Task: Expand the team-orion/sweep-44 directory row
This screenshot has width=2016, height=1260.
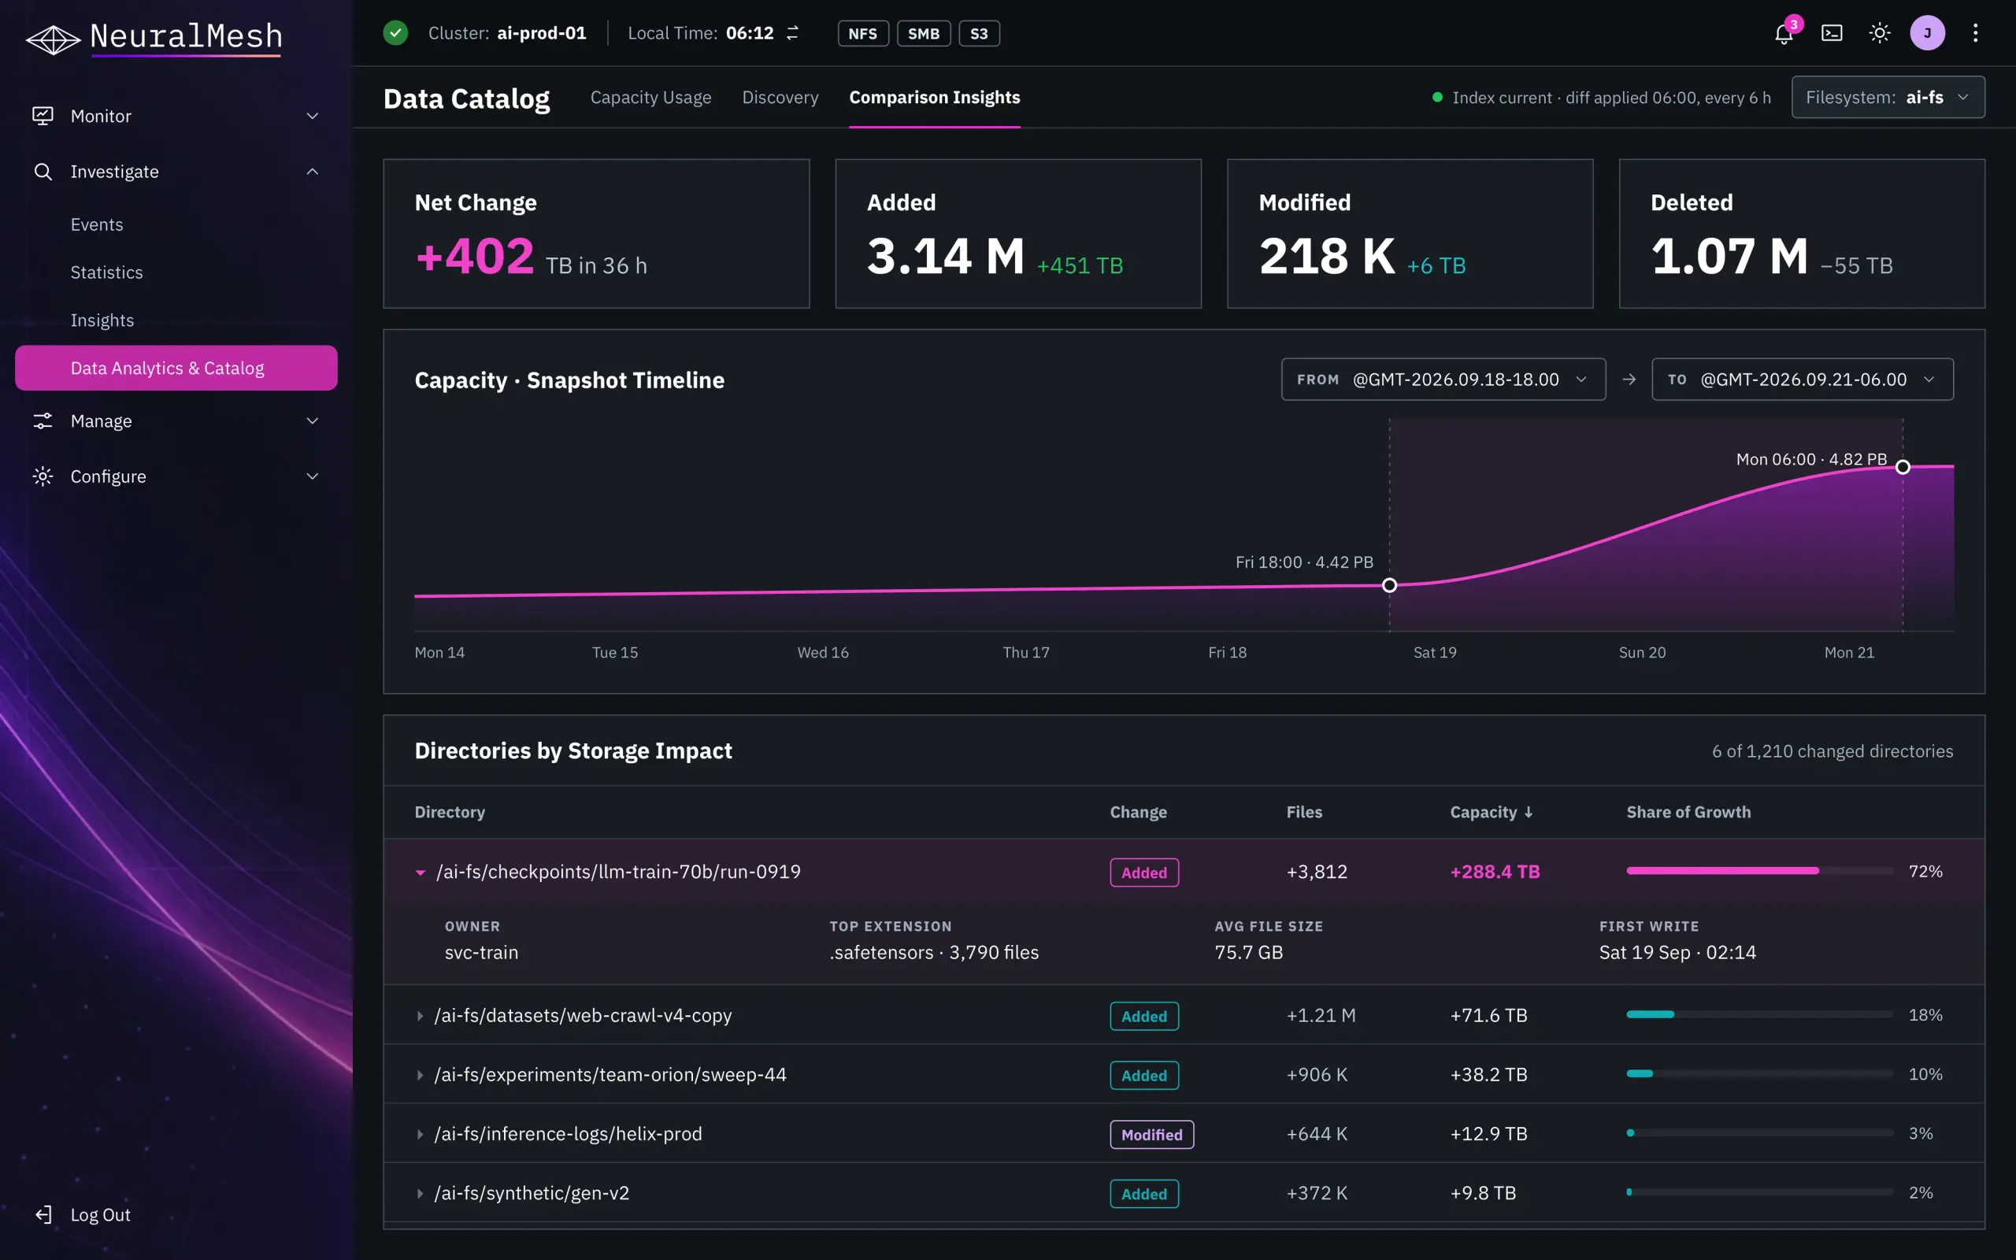Action: tap(420, 1075)
